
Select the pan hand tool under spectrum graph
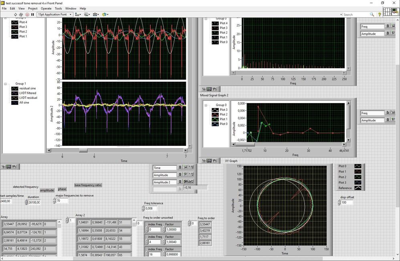(214, 89)
